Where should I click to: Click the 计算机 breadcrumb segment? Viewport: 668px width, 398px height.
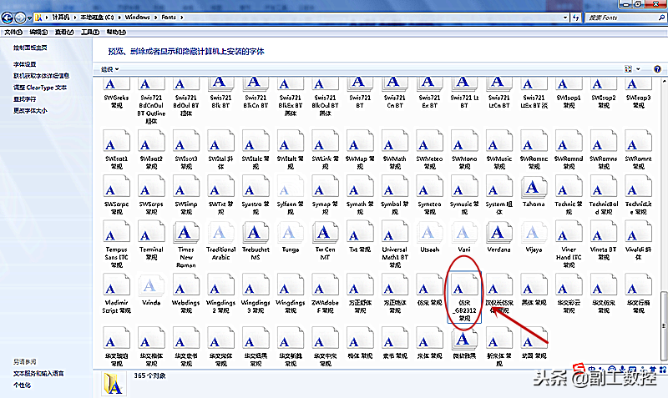60,18
